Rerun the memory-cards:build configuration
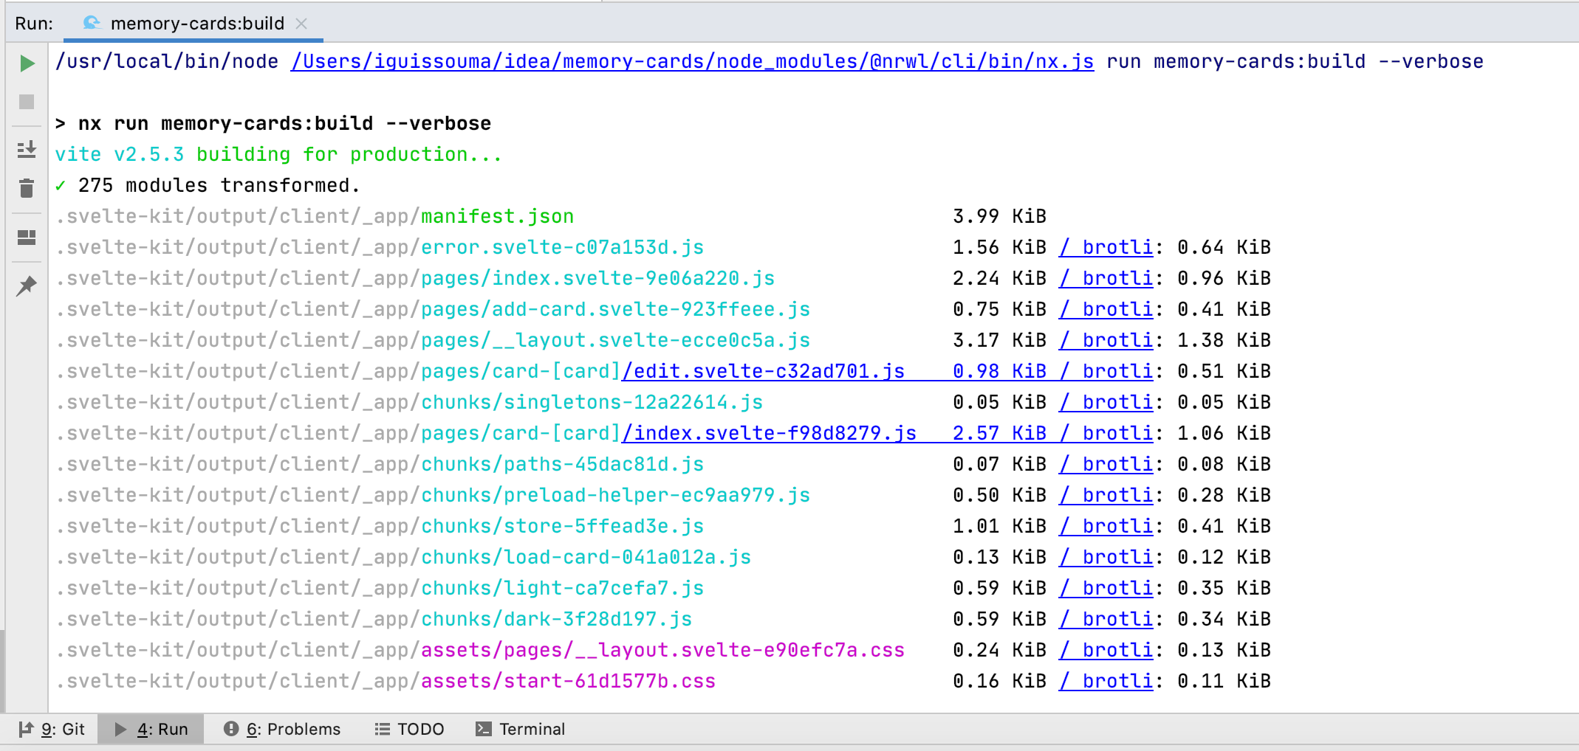This screenshot has width=1579, height=751. point(27,63)
